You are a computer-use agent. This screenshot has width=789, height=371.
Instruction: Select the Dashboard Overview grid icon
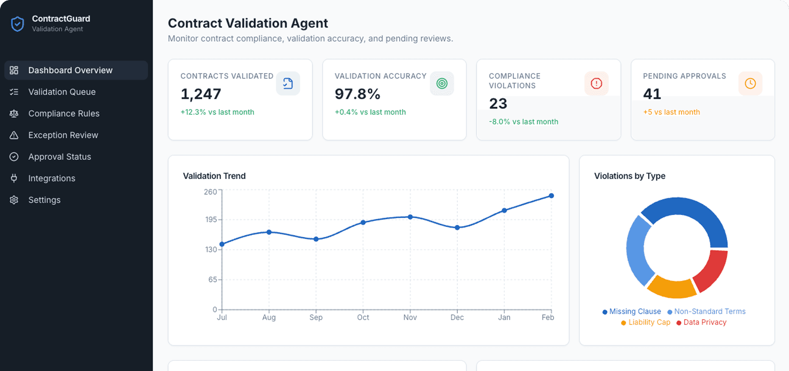coord(14,70)
